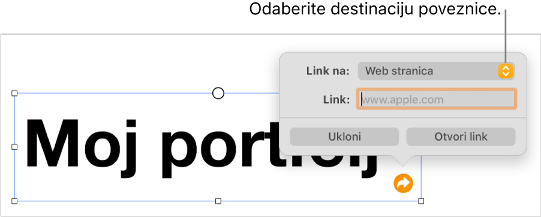
Task: Click the circular rotation handle above text box
Action: click(218, 93)
